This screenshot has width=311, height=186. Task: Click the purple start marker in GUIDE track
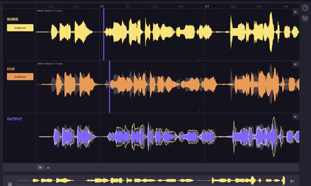104,34
